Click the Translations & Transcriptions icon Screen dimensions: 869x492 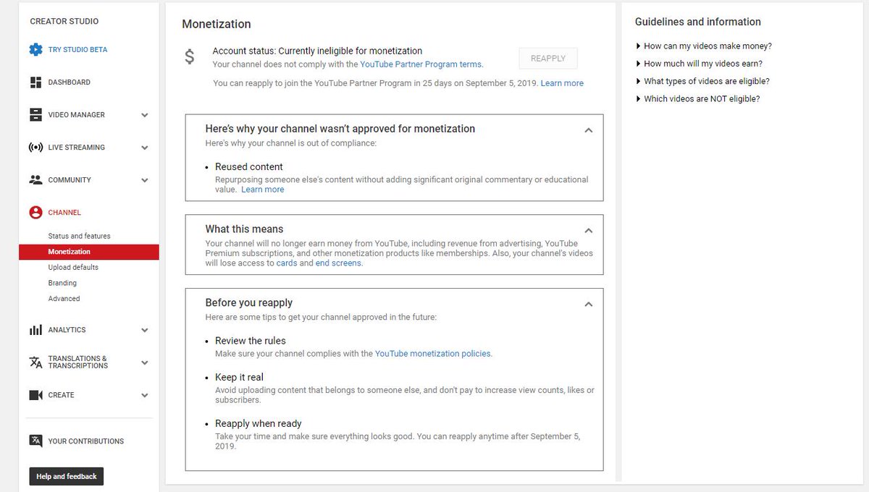(35, 362)
